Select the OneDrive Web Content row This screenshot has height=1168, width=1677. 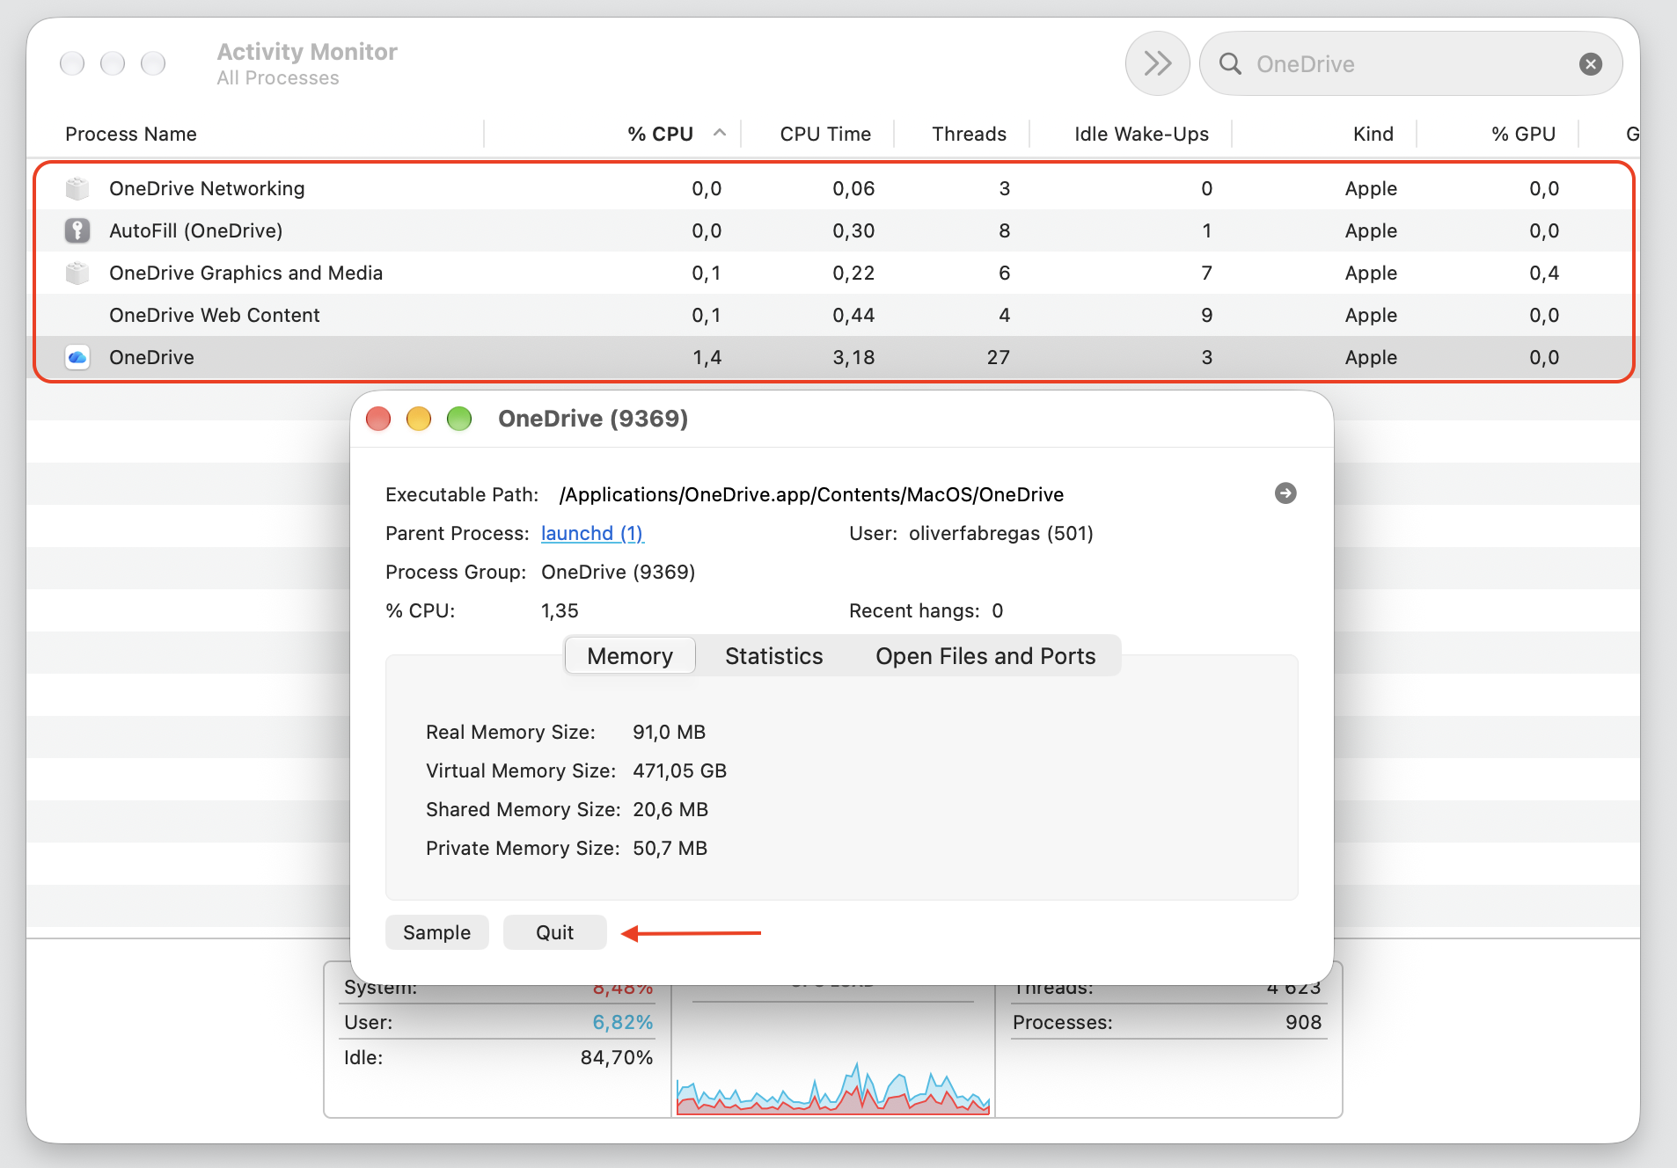coord(833,315)
